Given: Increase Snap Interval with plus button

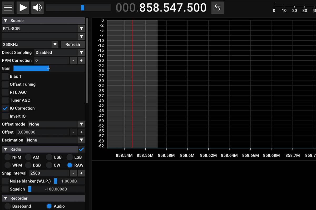Looking at the screenshot, I should tap(81, 173).
